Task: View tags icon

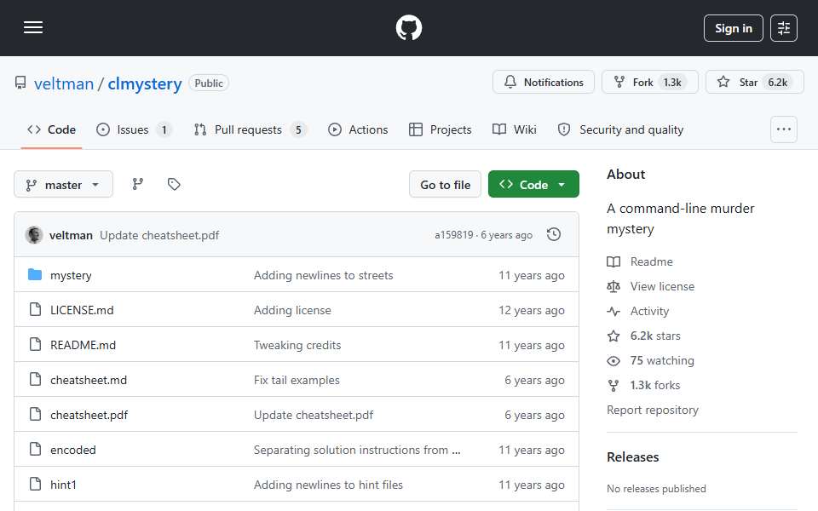Action: tap(174, 184)
